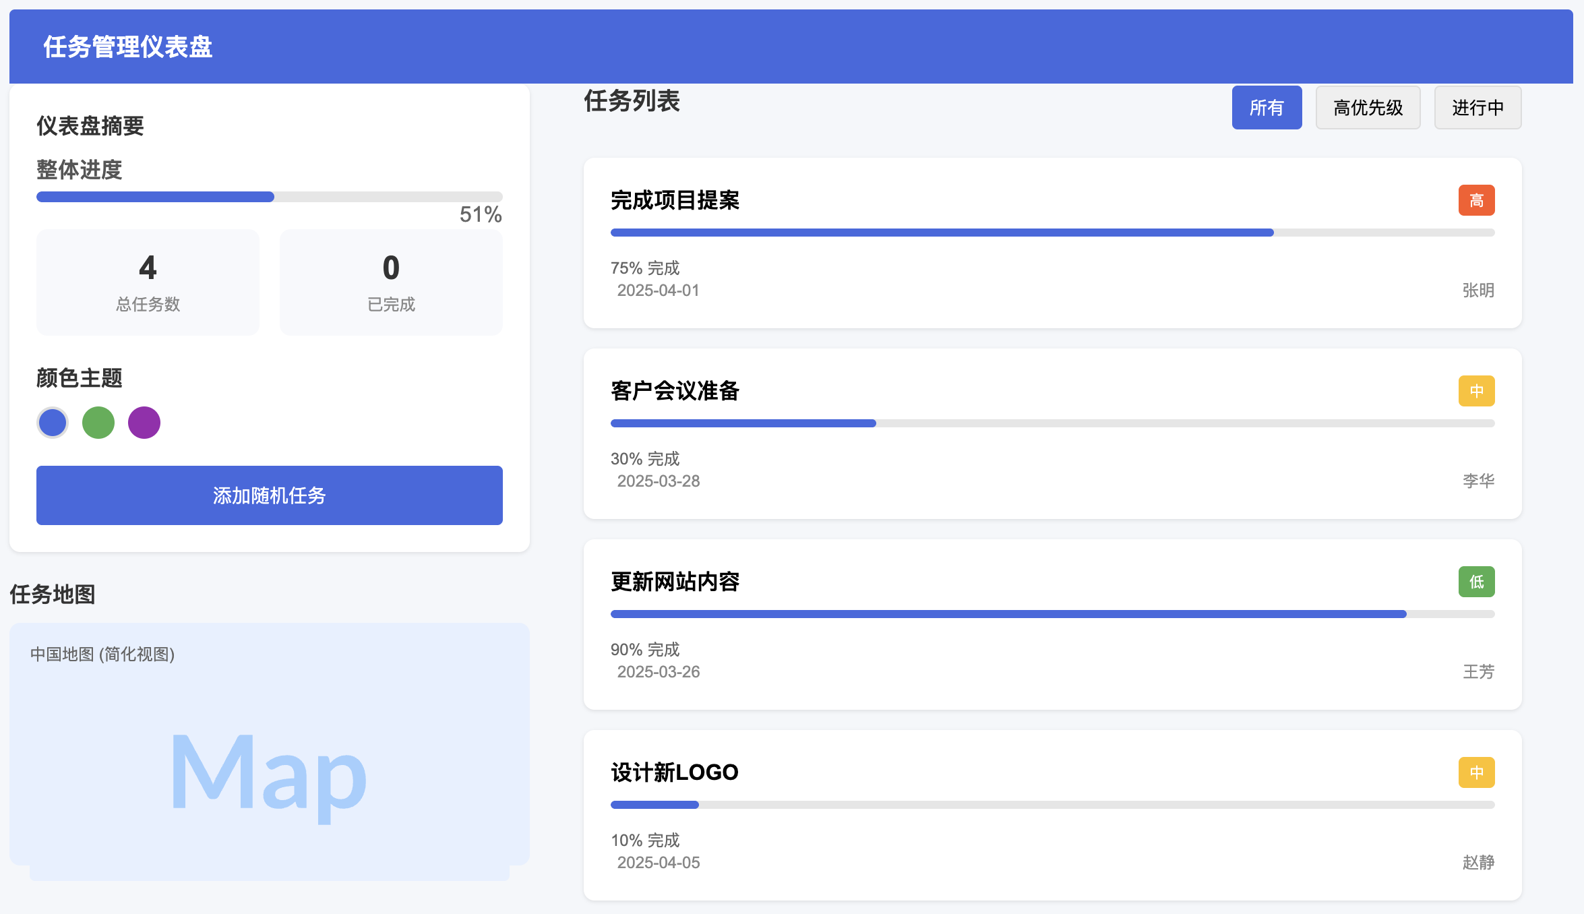The height and width of the screenshot is (914, 1584).
Task: Open the 客户会议准备 task title
Action: [x=675, y=391]
